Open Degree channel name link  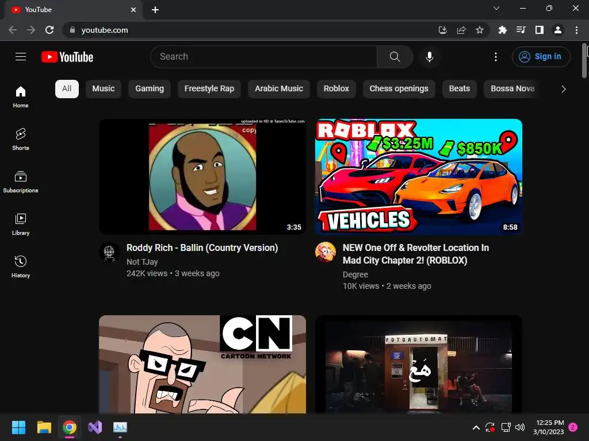pyautogui.click(x=355, y=274)
